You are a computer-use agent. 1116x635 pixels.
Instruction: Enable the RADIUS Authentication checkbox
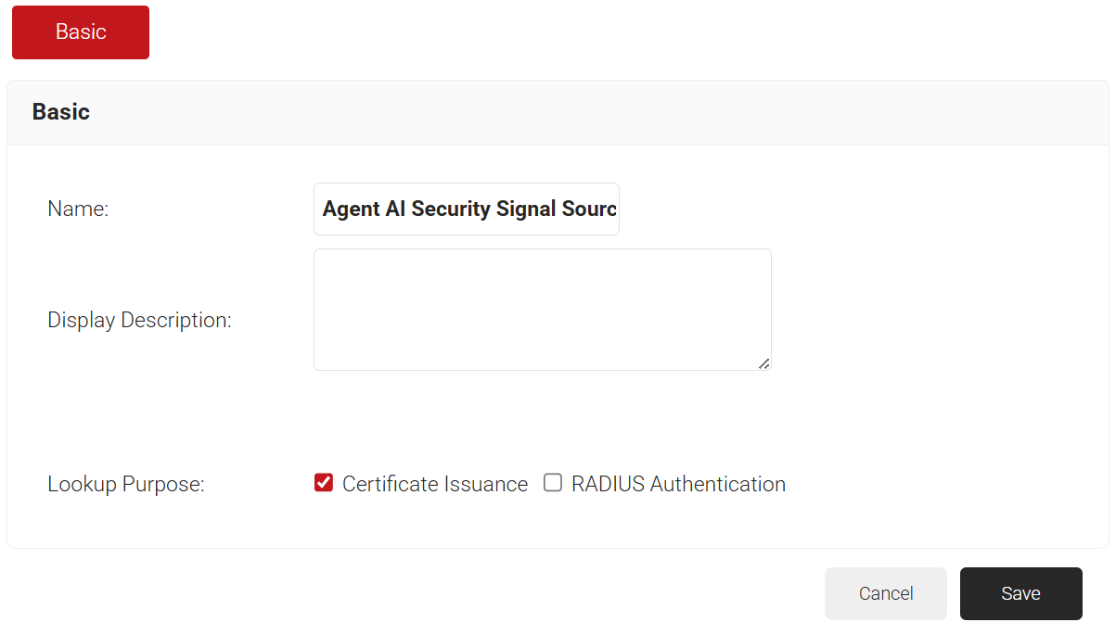(553, 483)
